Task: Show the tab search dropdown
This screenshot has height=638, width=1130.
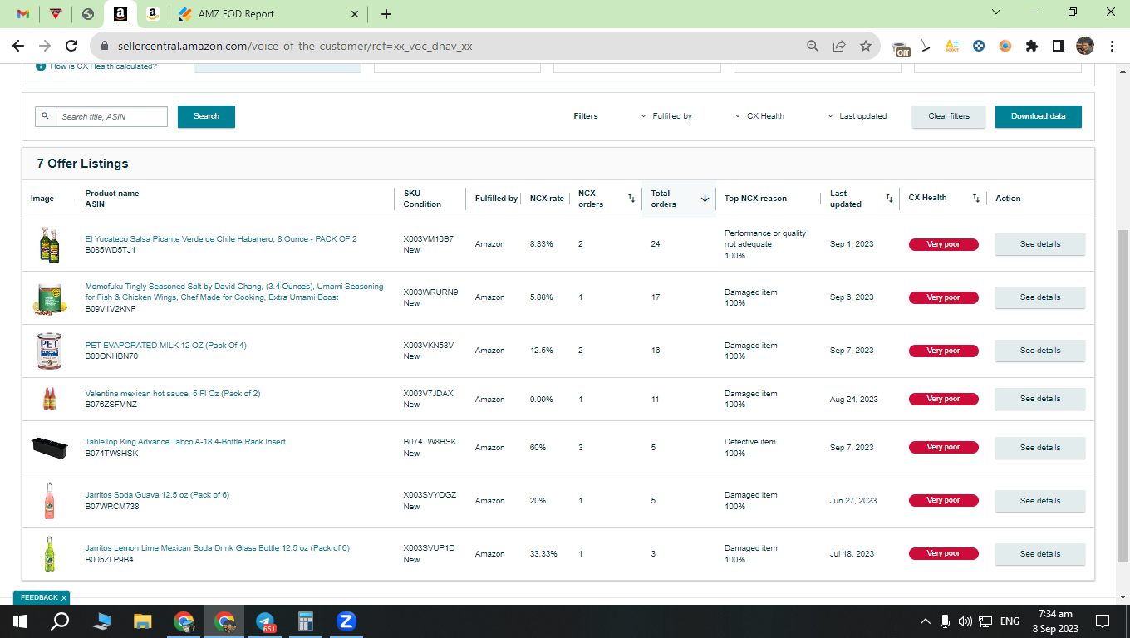Action: click(996, 12)
